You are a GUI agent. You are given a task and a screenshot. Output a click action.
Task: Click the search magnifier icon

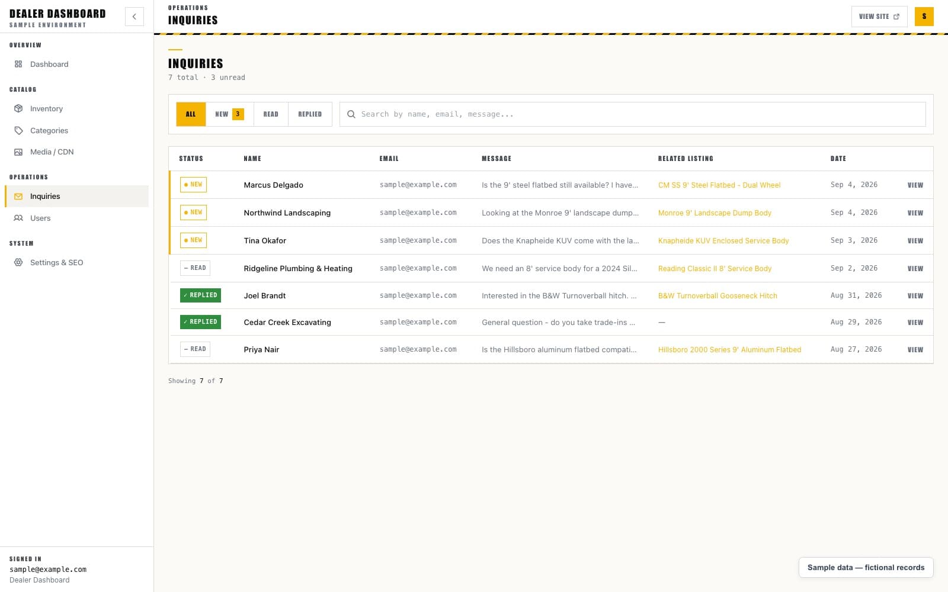pos(351,114)
